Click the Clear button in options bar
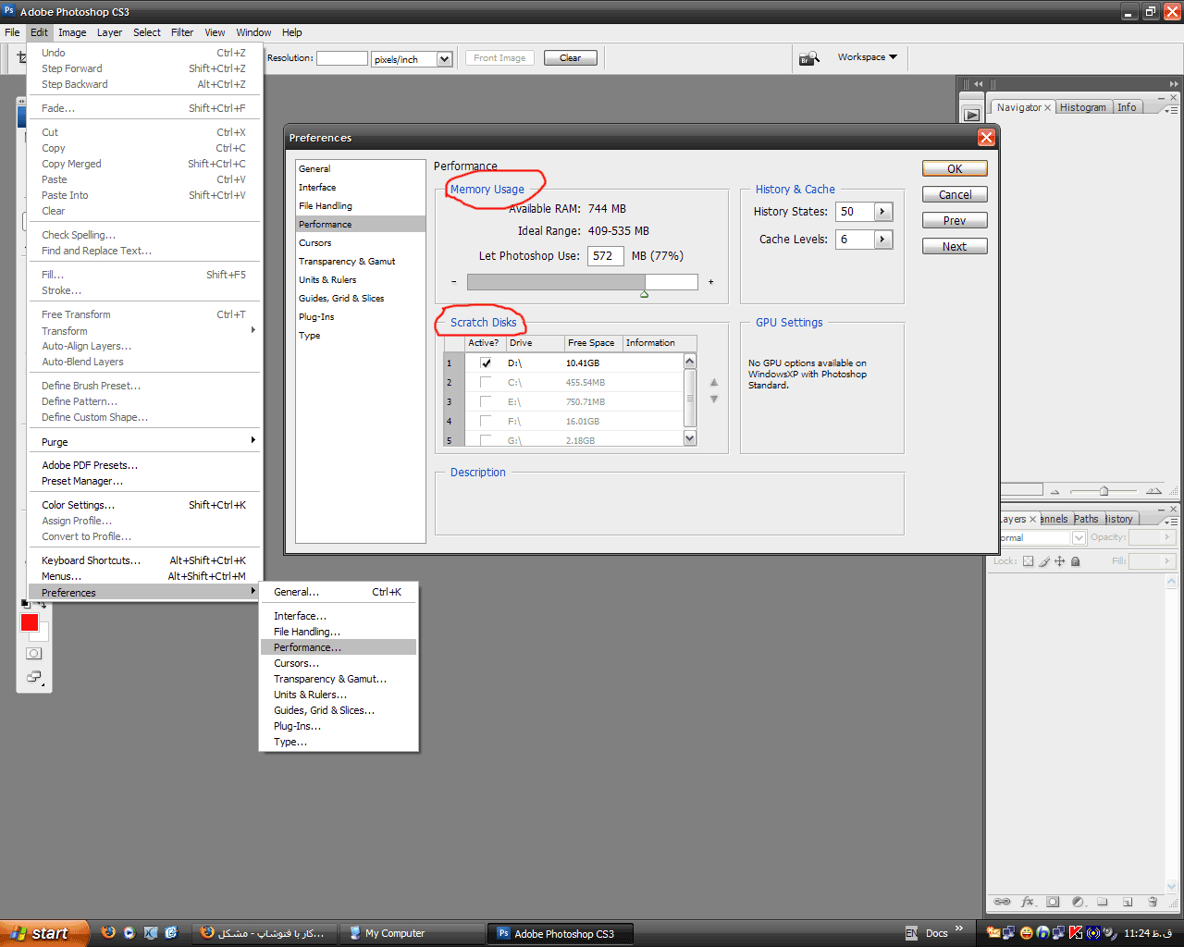 (571, 58)
